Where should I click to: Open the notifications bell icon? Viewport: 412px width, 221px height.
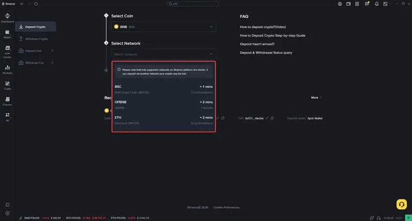pos(377,4)
